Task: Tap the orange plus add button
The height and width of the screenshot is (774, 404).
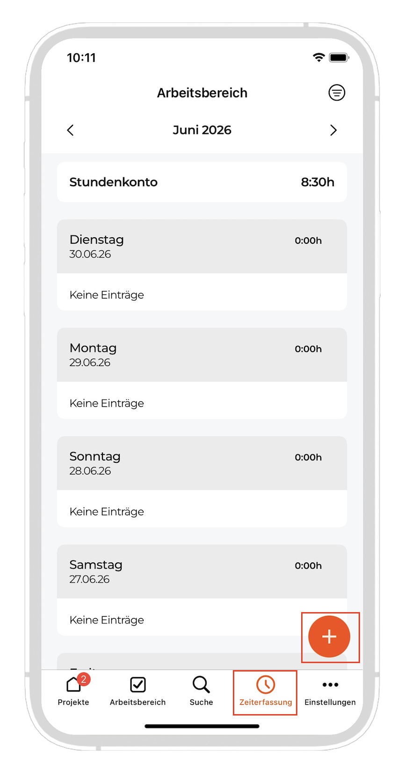Action: (x=329, y=636)
